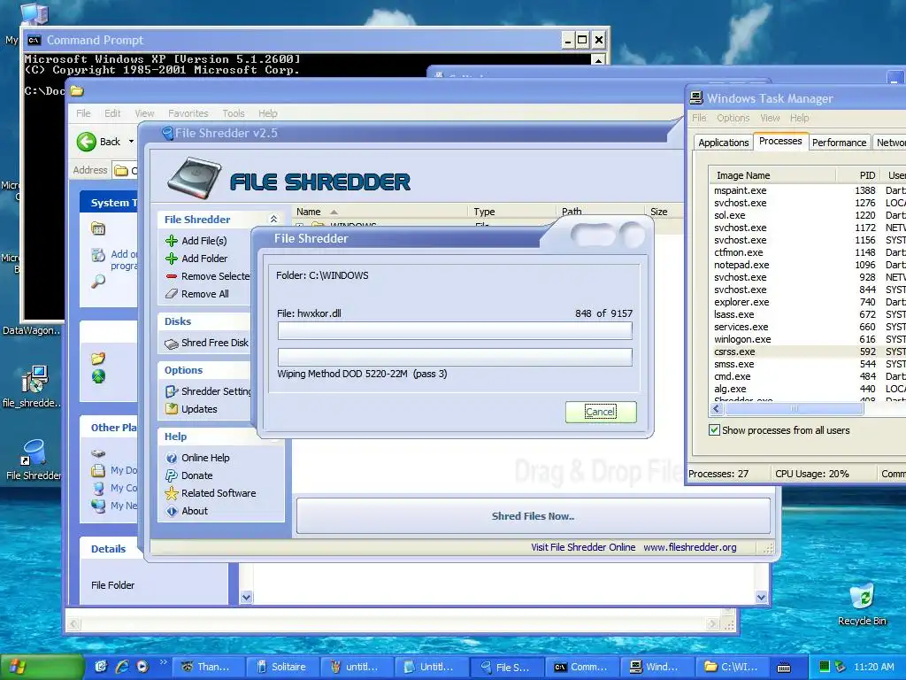Select the sol.exe process row

click(808, 215)
